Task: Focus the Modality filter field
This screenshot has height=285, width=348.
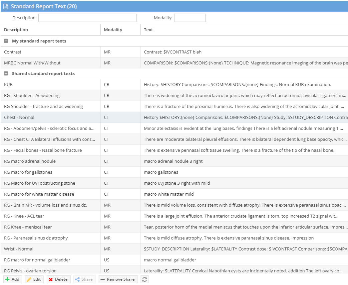Action: coord(190,18)
